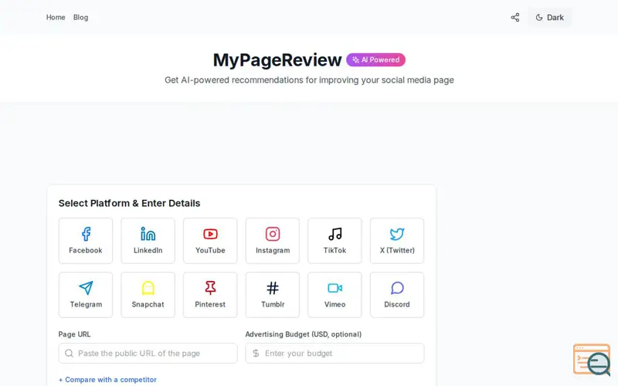Choose the Tumblr platform card
The width and height of the screenshot is (618, 386).
[273, 295]
